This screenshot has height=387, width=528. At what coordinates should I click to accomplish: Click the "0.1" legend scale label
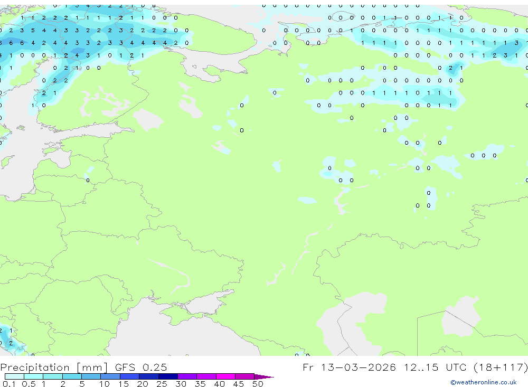coord(9,384)
